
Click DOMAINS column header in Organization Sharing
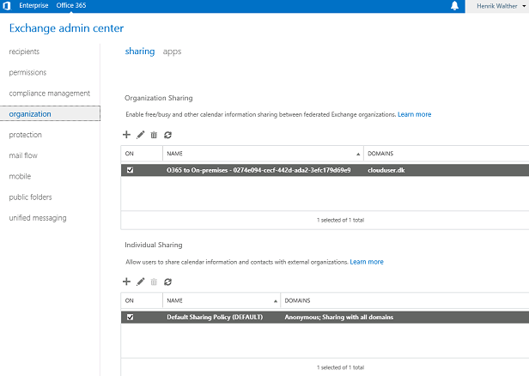pyautogui.click(x=447, y=154)
